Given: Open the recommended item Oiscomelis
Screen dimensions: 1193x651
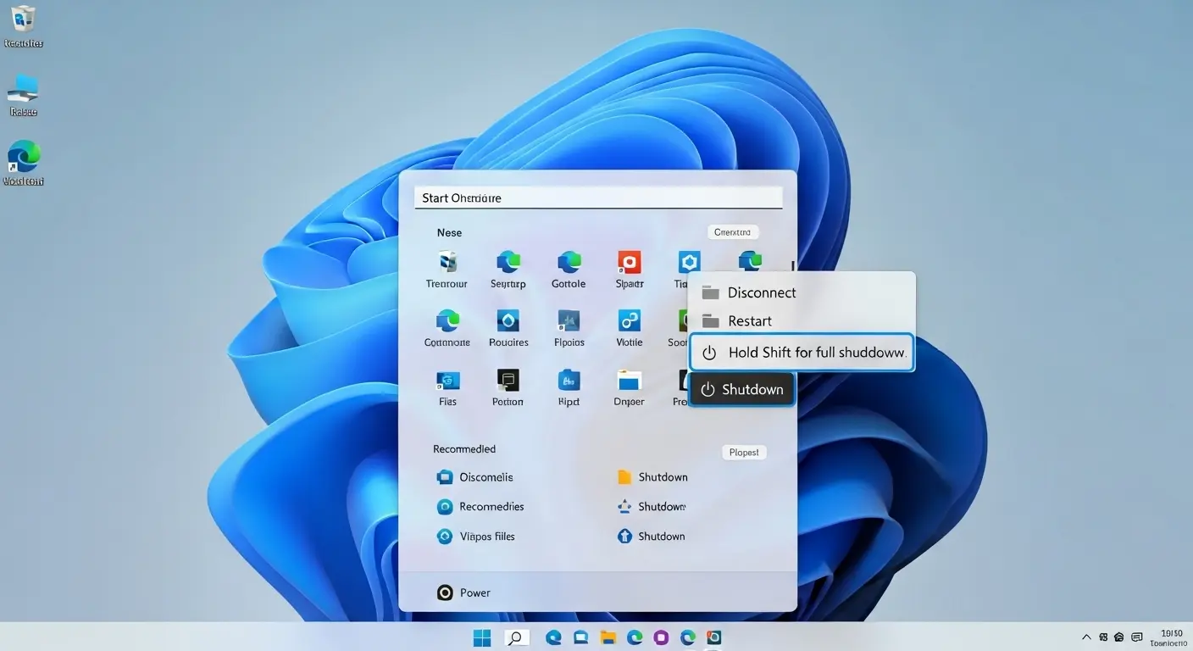Looking at the screenshot, I should 474,477.
